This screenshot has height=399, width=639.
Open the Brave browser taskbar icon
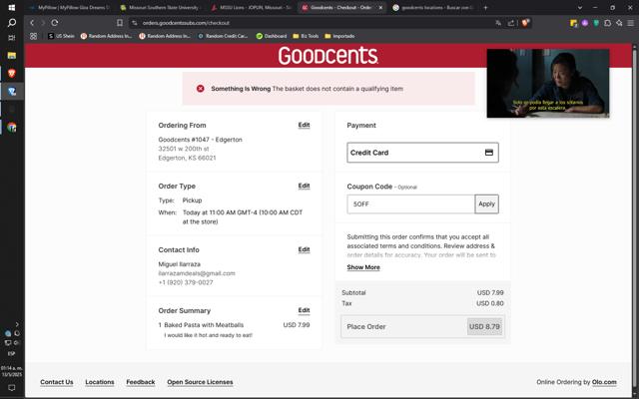click(x=11, y=73)
